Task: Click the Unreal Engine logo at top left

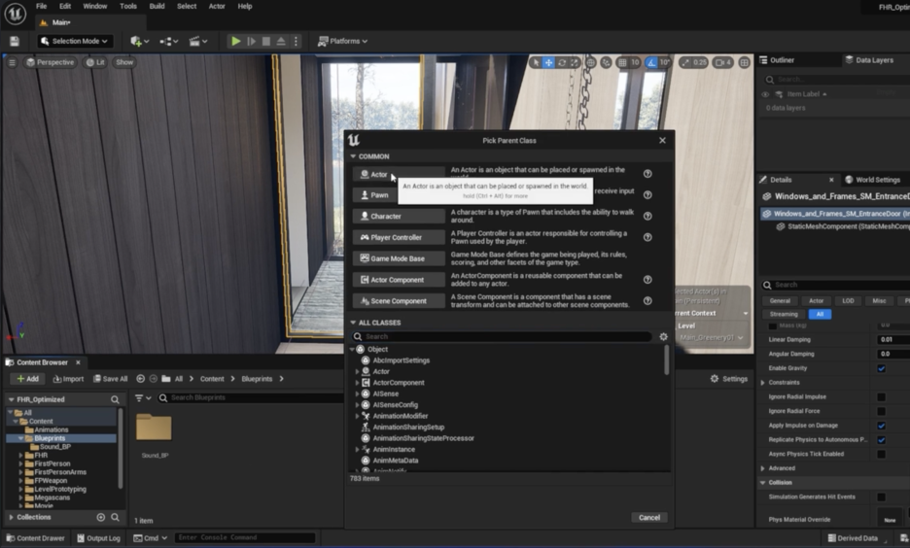Action: [x=16, y=14]
